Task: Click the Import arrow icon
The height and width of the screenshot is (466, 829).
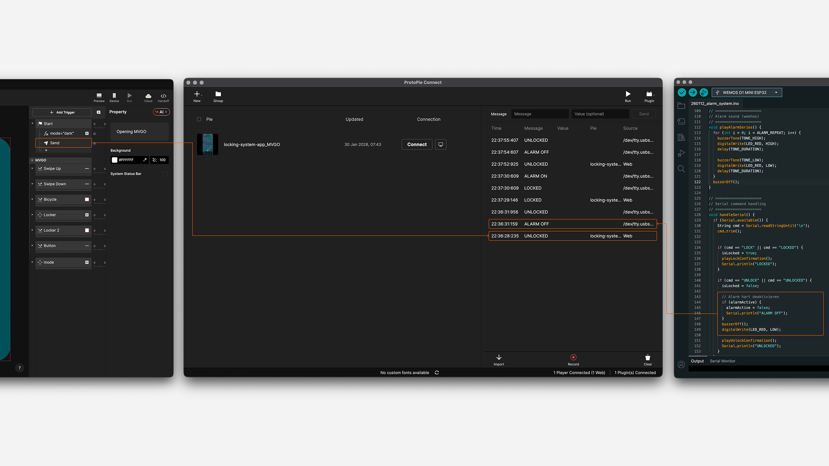Action: point(499,357)
